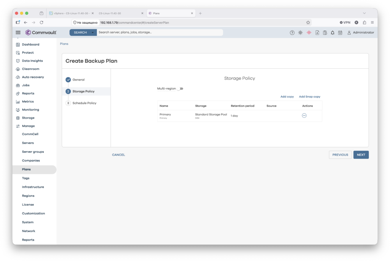Click the Protect sidebar icon
Image resolution: width=390 pixels, height=261 pixels.
[18, 53]
